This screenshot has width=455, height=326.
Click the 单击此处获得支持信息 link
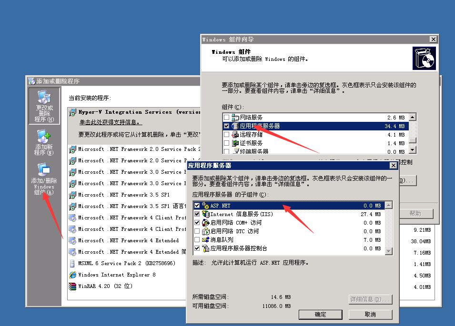(111, 123)
